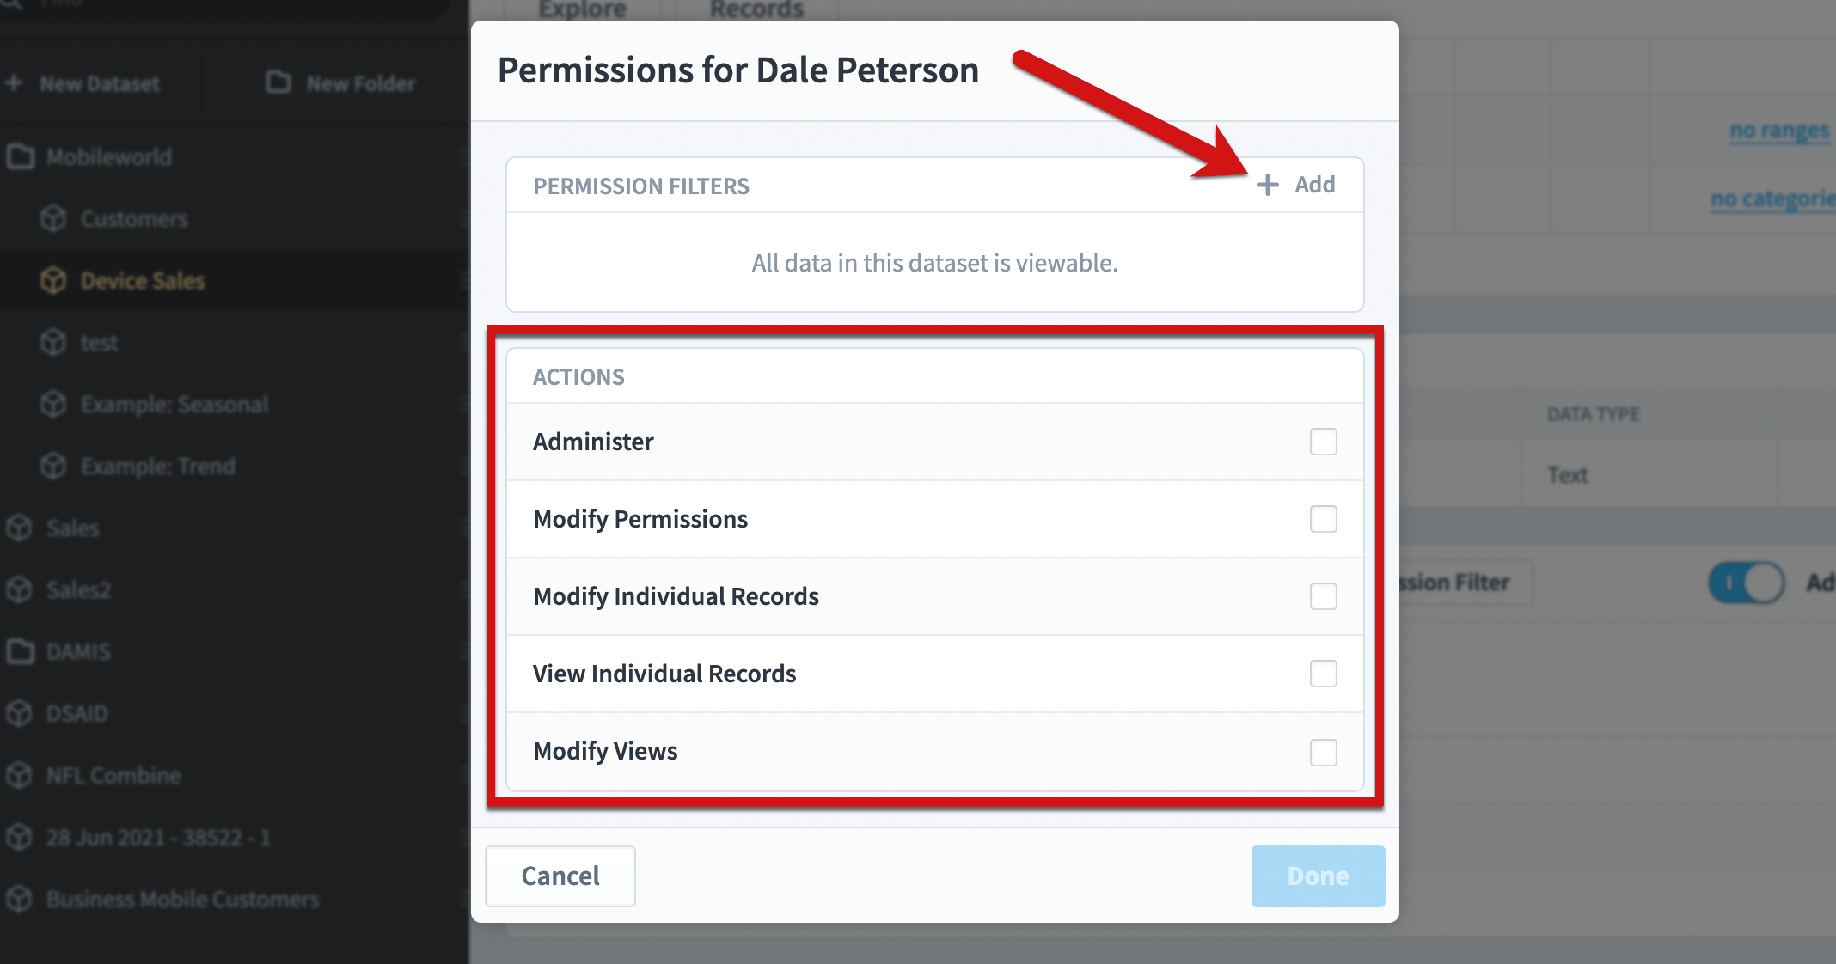This screenshot has width=1836, height=964.
Task: Enable the Modify Views checkbox
Action: [x=1323, y=753]
